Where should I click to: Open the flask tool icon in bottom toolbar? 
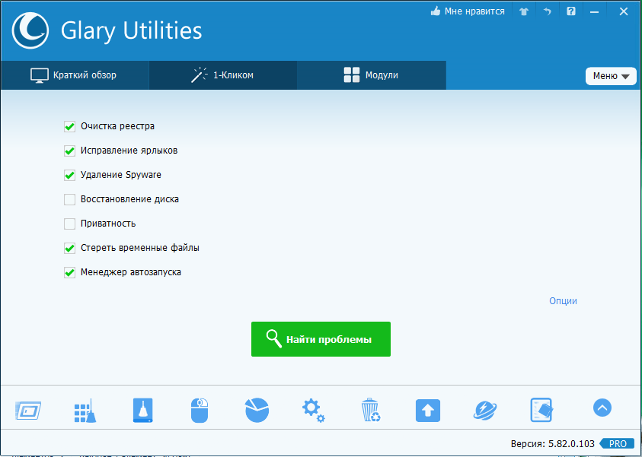pos(142,409)
